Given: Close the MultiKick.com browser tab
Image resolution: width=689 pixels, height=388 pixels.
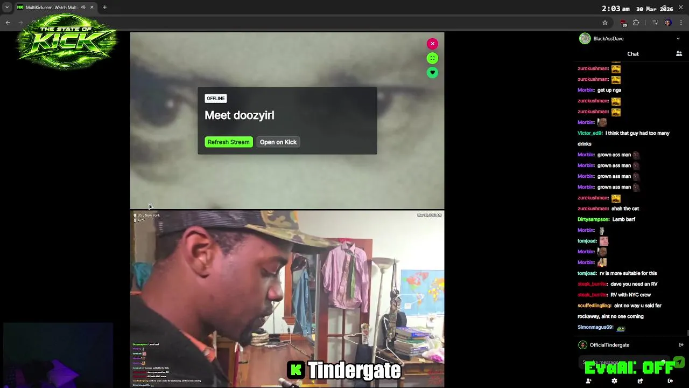Looking at the screenshot, I should [92, 8].
